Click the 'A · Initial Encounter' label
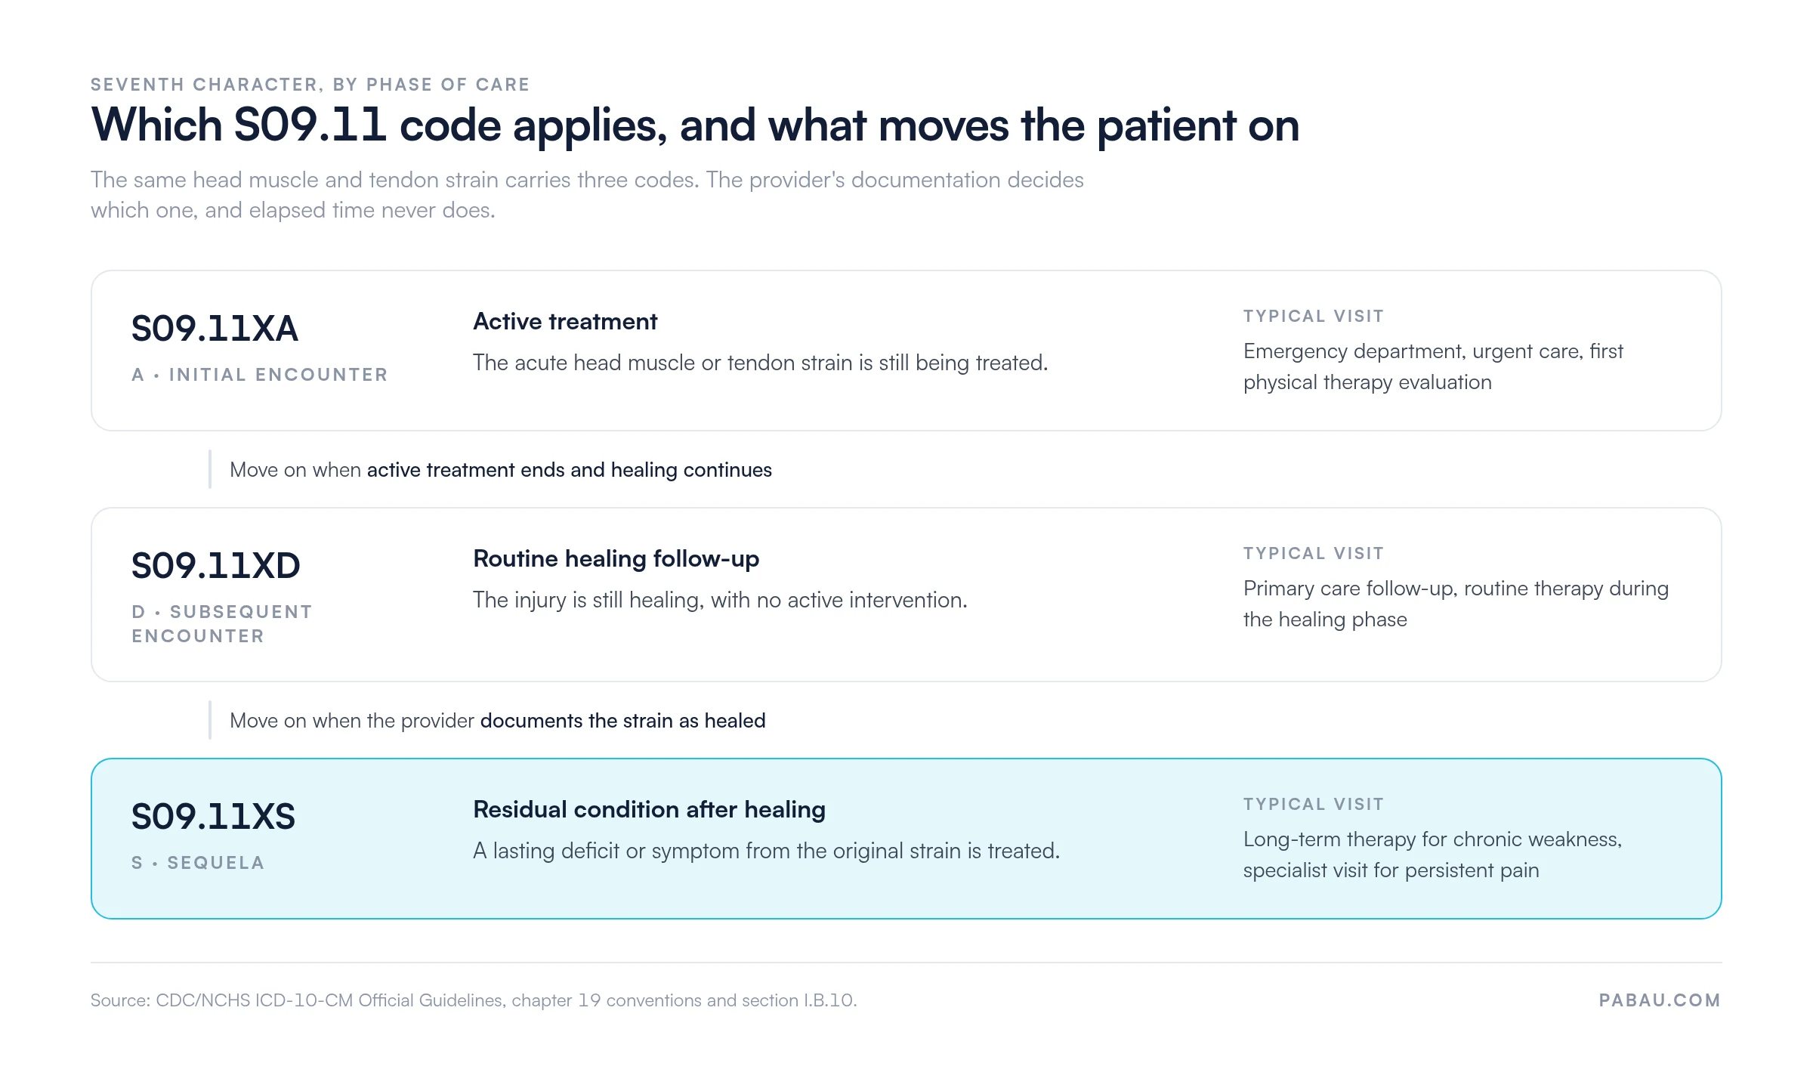The image size is (1813, 1091). pos(259,375)
